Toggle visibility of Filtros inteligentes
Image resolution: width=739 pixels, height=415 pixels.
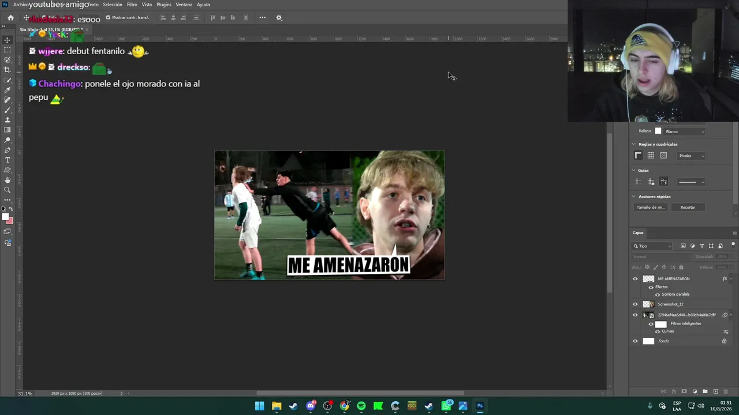pyautogui.click(x=651, y=324)
